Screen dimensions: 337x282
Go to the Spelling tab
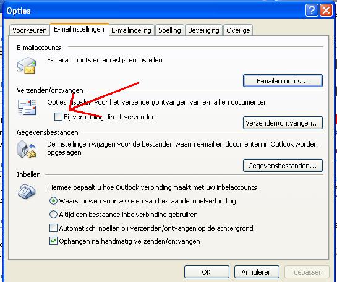click(x=169, y=30)
